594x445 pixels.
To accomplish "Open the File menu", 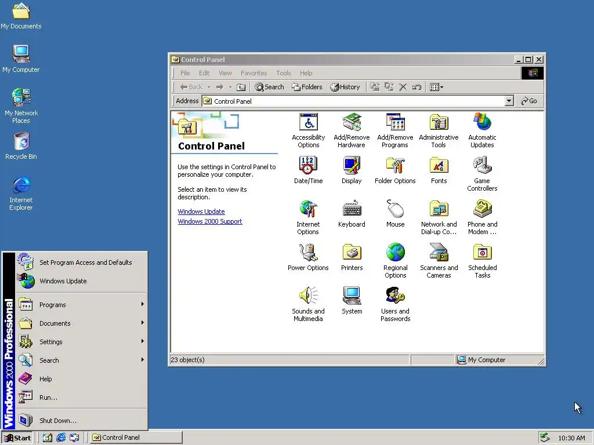I will (x=185, y=73).
